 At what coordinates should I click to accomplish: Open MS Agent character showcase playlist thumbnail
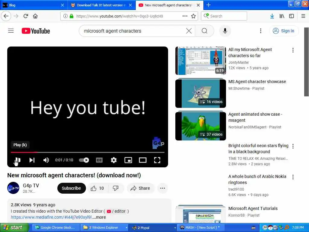click(x=200, y=93)
